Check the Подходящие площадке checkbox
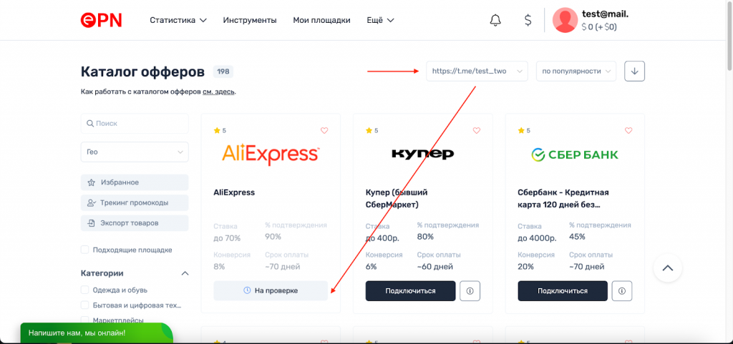 (x=85, y=250)
